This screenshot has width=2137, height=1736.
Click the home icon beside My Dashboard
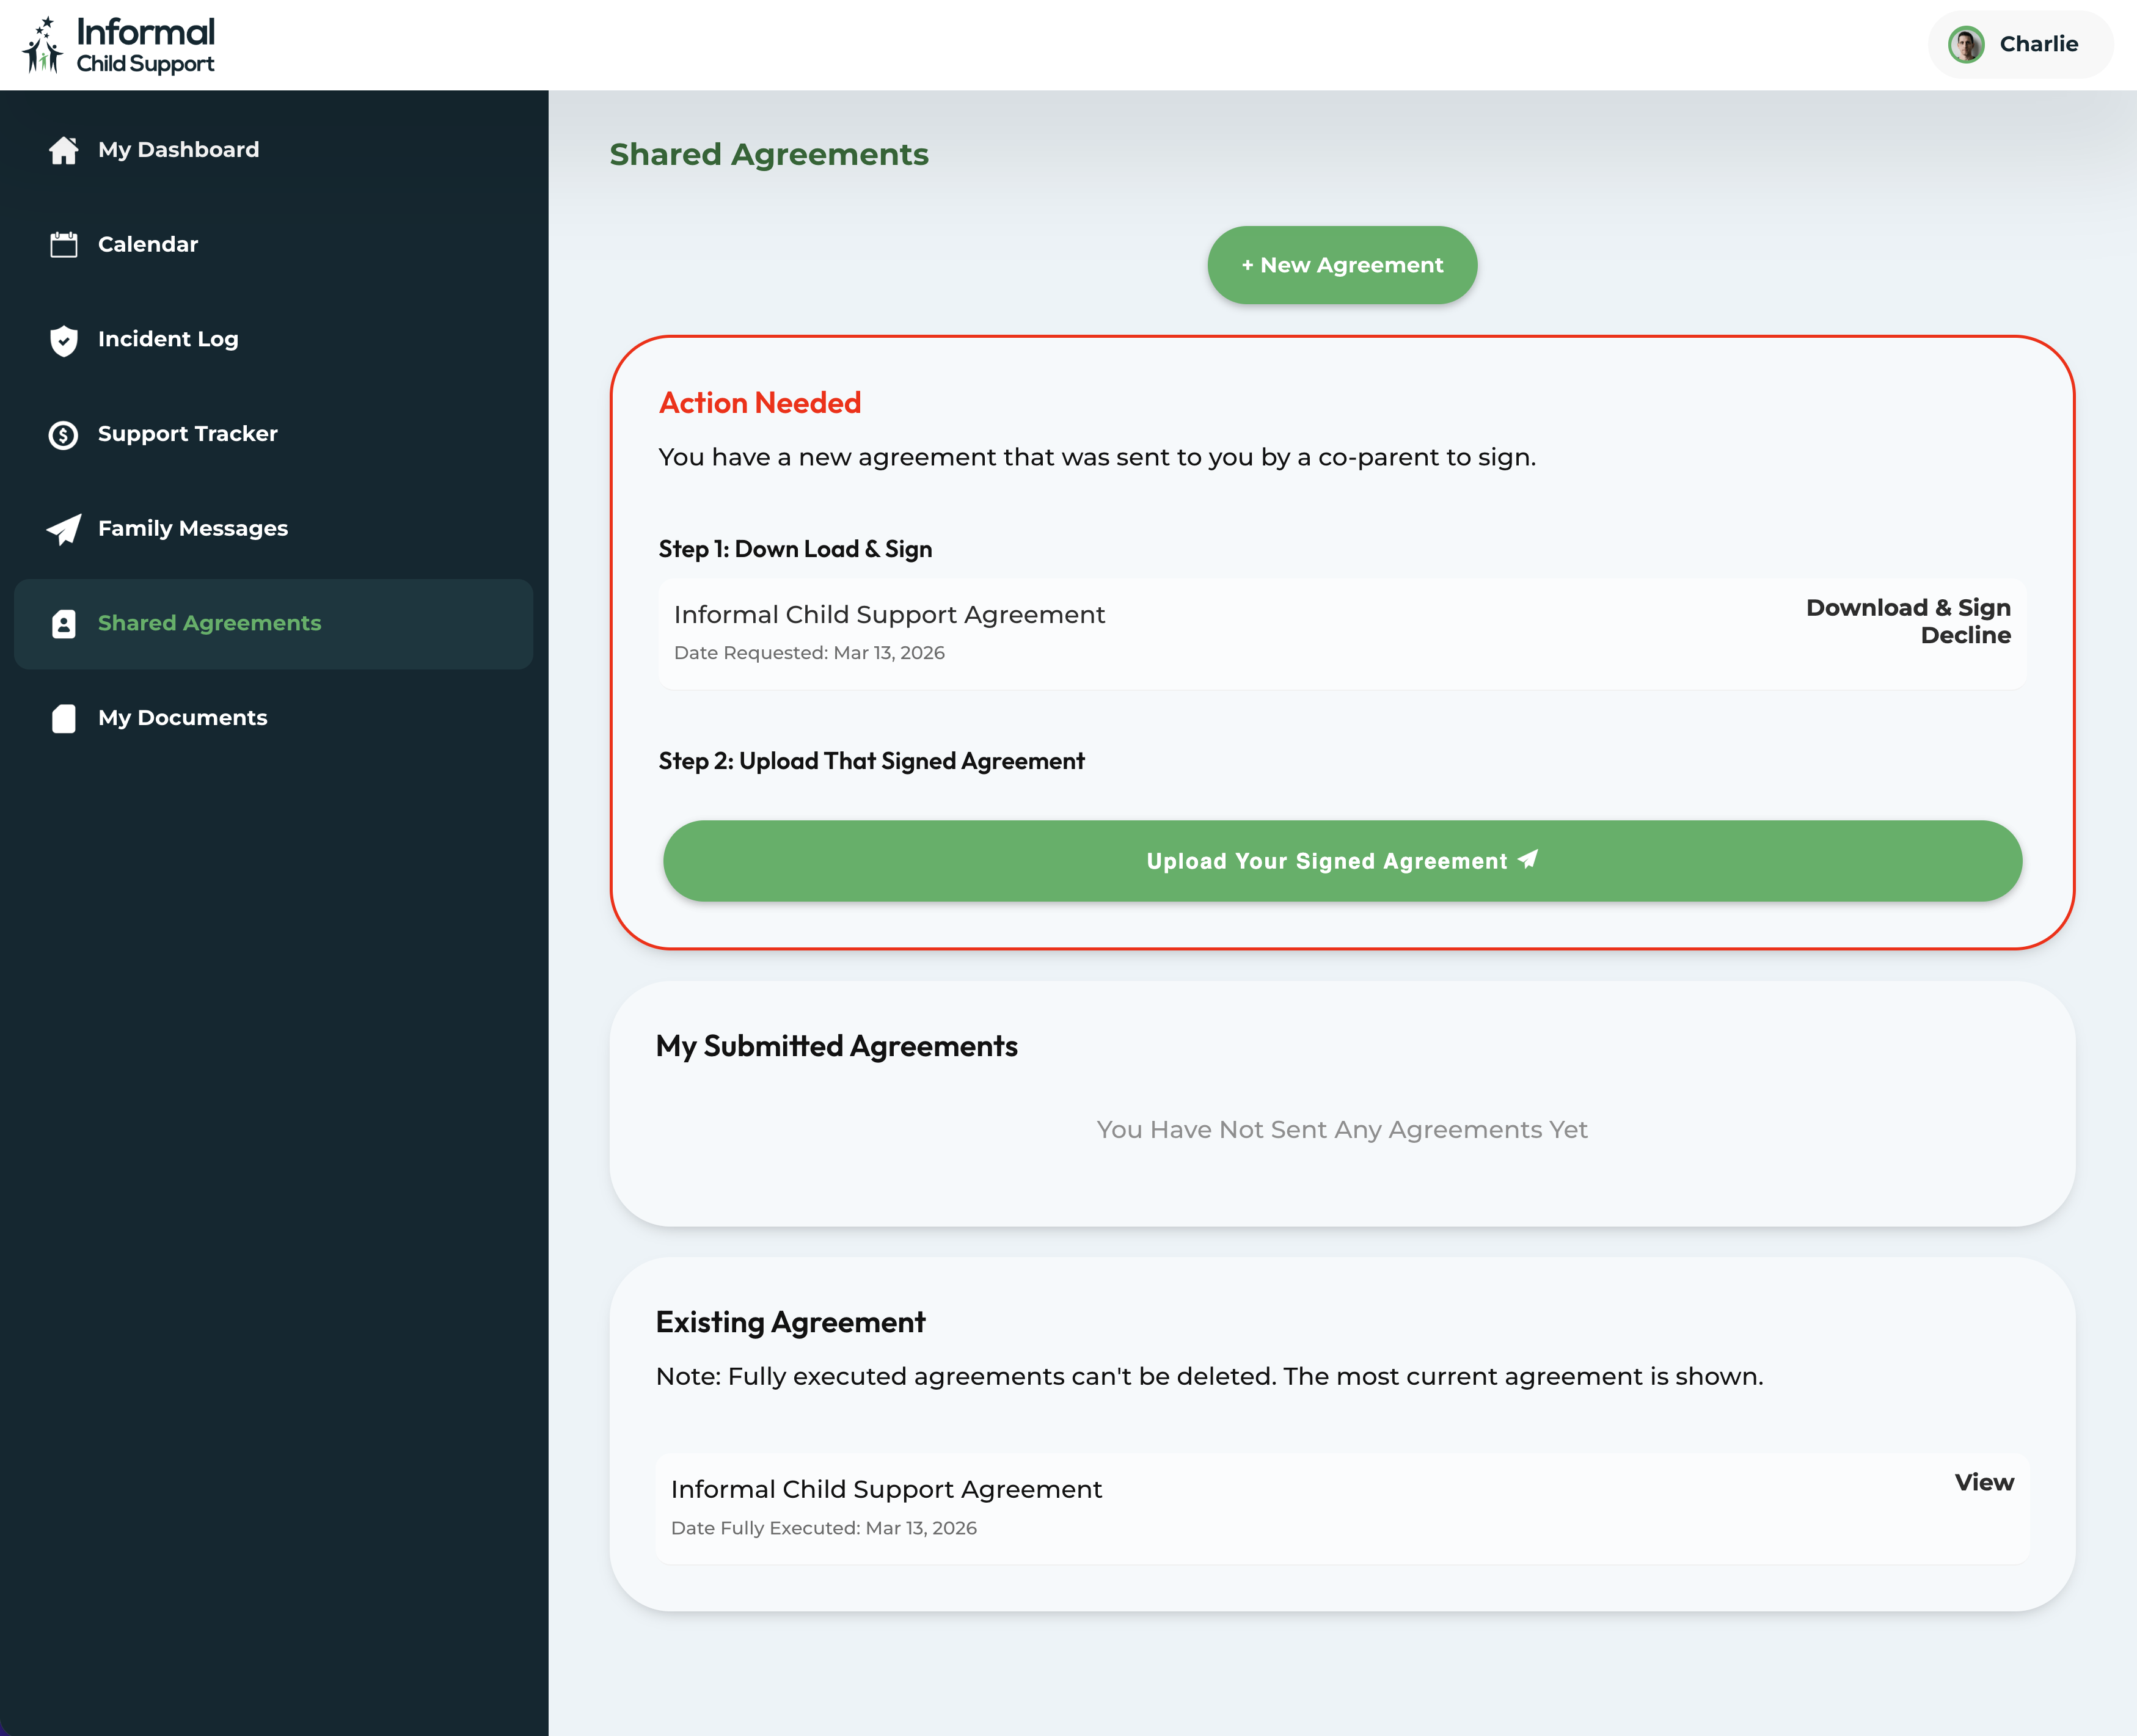(x=63, y=150)
